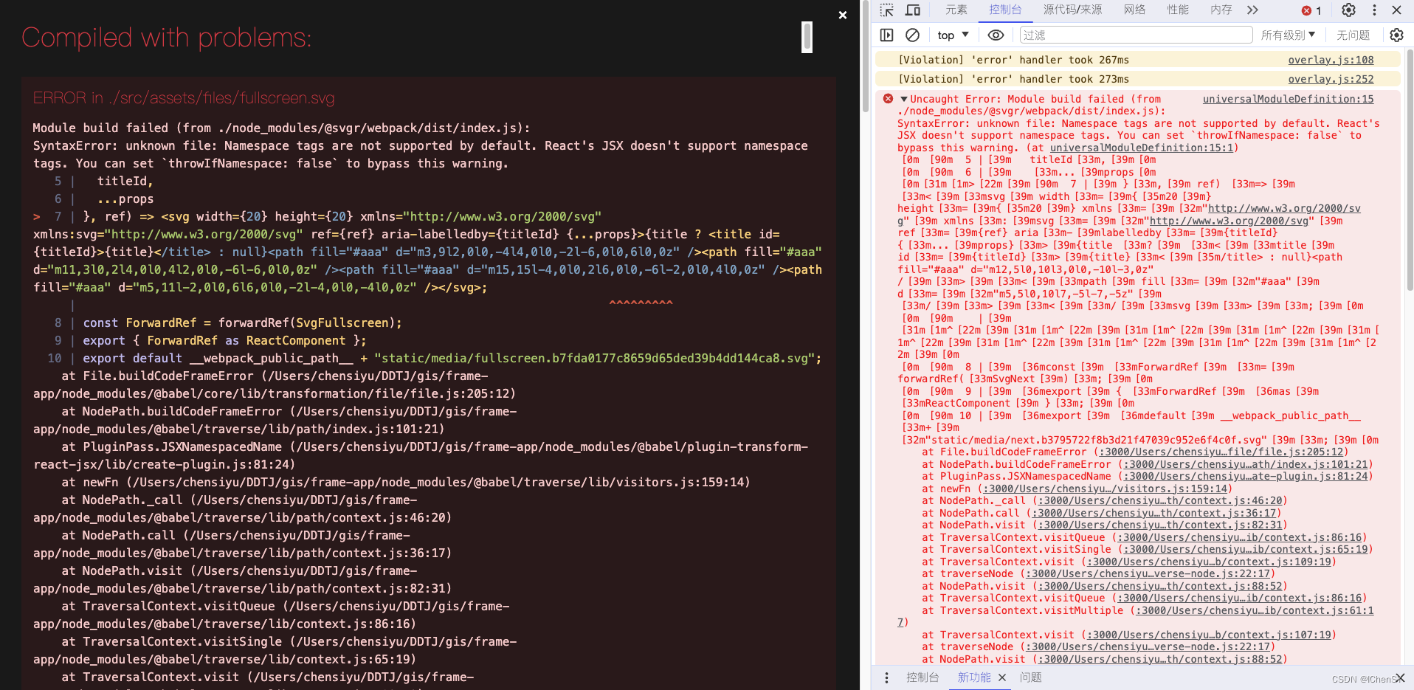Click the first [Violation] 'error' handler took 267ms message
Screen dimensions: 1414x690
click(1013, 60)
